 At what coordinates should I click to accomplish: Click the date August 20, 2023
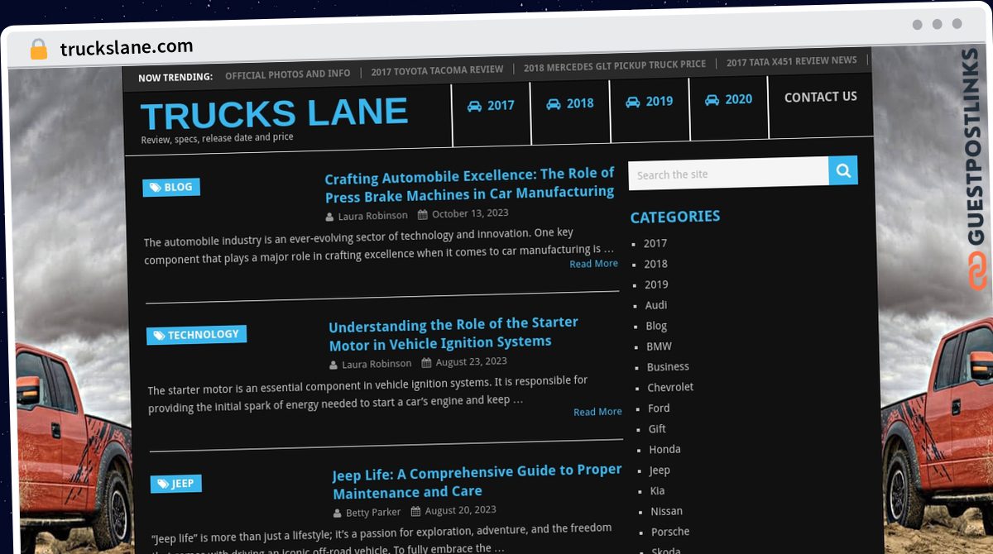tap(461, 510)
